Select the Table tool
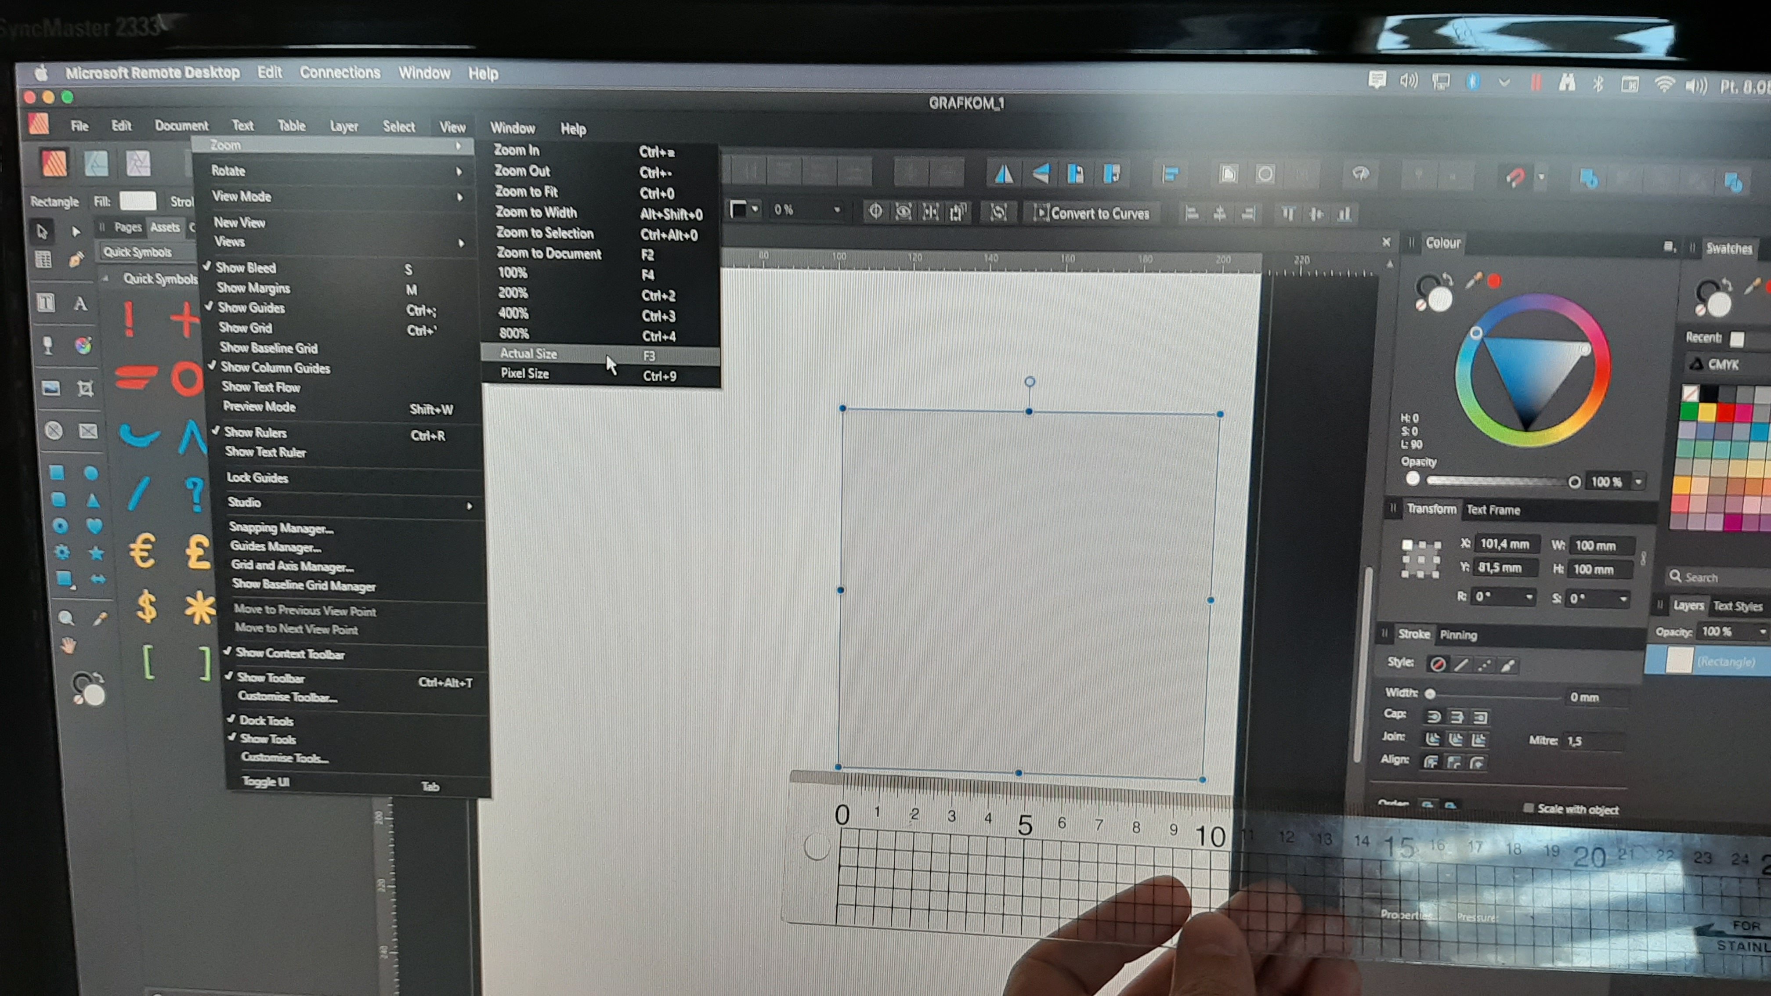 (43, 260)
